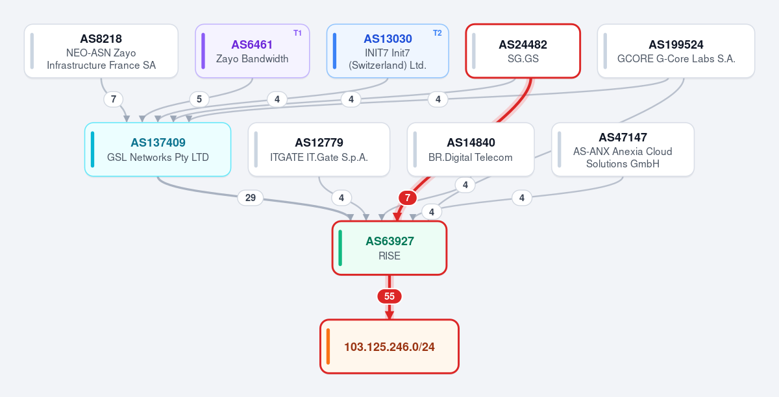Viewport: 779px width, 397px height.
Task: Select the AS8218 NEO-ASN Zayo node
Action: pos(101,51)
